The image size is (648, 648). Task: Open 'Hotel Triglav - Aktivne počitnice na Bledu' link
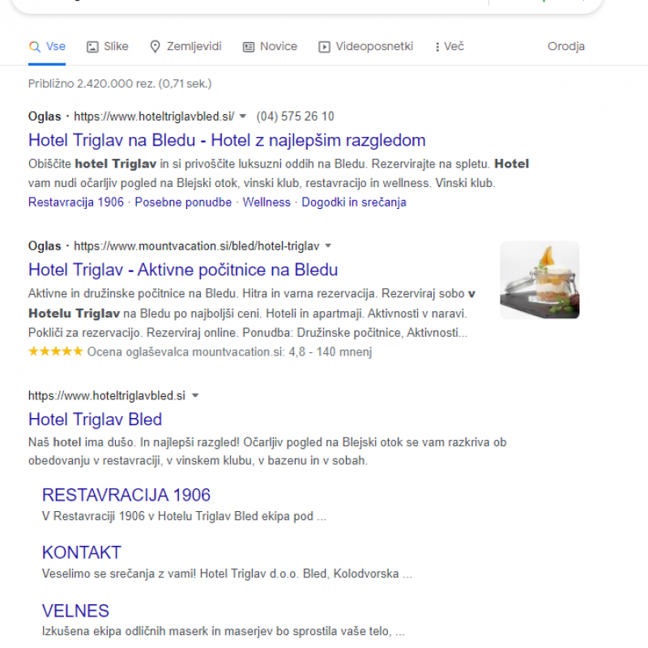tap(183, 270)
